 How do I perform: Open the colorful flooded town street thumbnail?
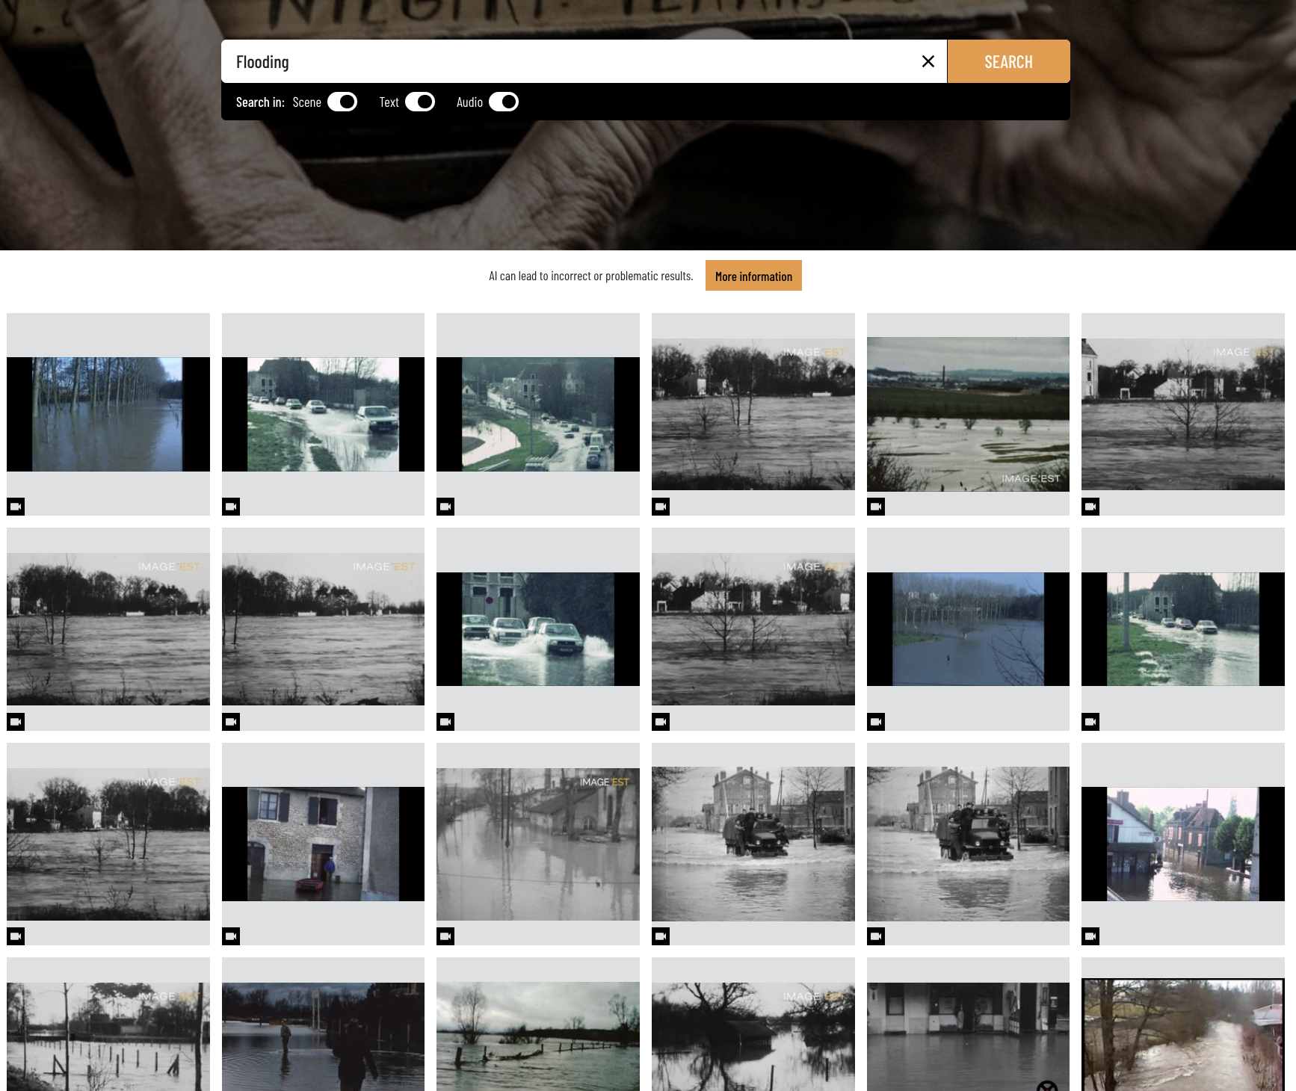1182,844
